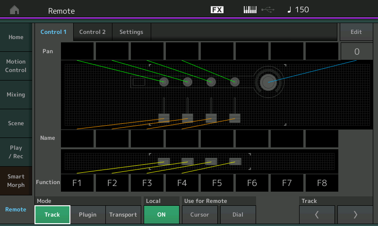Toggle the Local ON switch
378x226 pixels.
(x=161, y=215)
